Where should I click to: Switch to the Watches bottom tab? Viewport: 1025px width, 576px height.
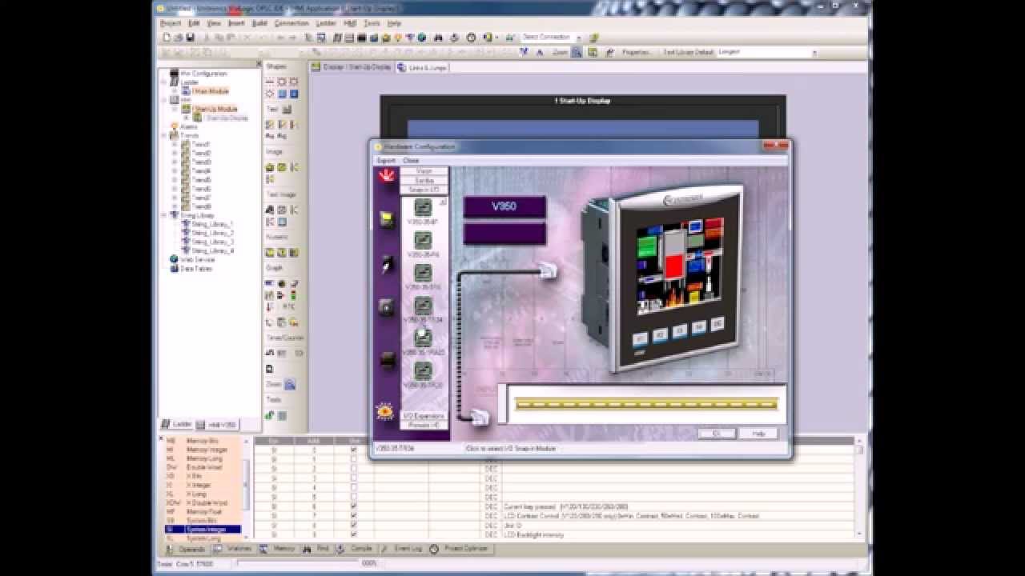pyautogui.click(x=233, y=549)
